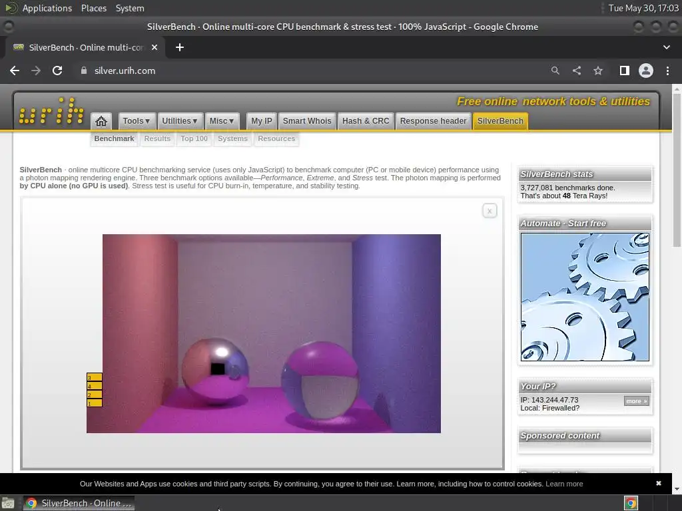Screen dimensions: 682x511
Task: Expand the Utilities dropdown menu
Action: coord(179,121)
